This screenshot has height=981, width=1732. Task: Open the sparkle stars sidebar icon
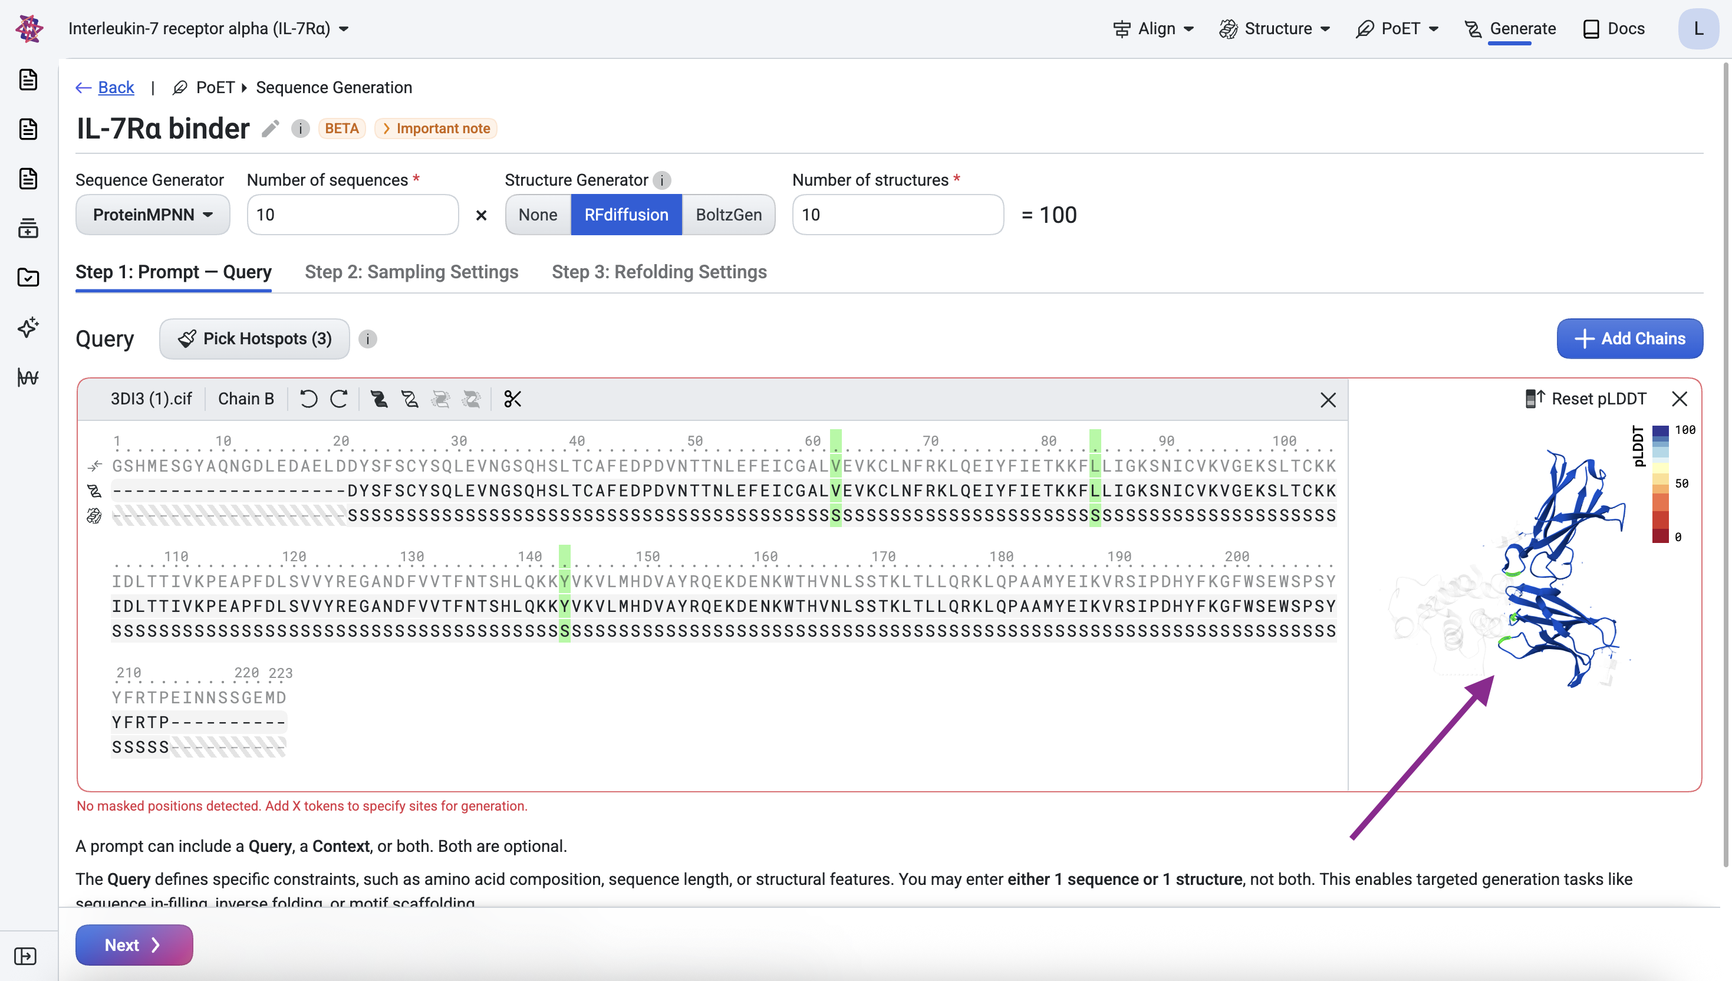pos(28,327)
